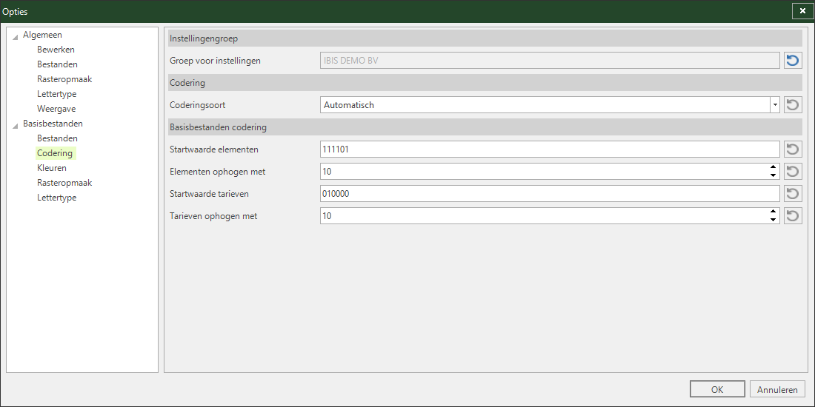Select Bestanden under Basisbestanden
This screenshot has width=815, height=407.
coord(57,138)
